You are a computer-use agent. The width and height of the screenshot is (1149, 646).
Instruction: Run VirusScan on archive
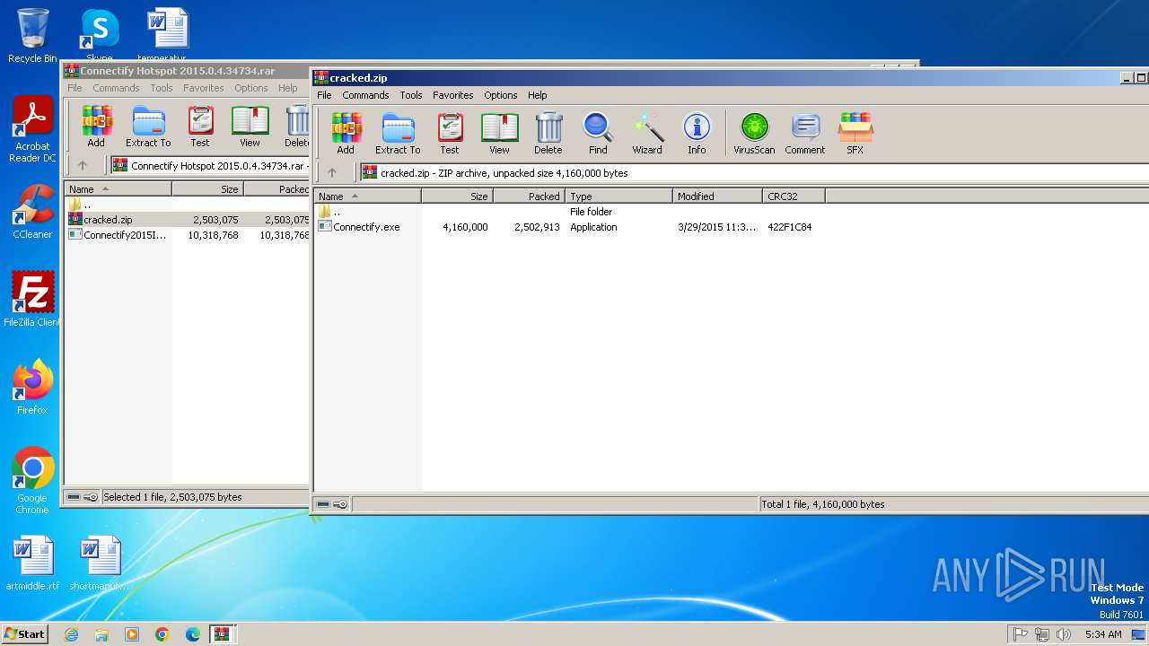click(754, 134)
